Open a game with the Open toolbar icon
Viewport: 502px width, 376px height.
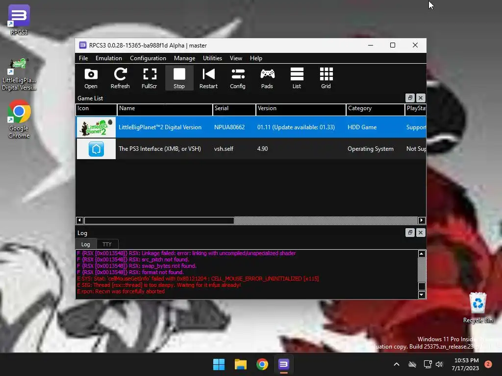pyautogui.click(x=91, y=78)
